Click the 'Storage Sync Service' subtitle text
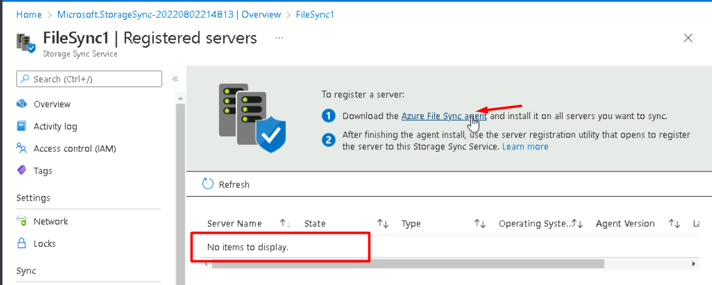The width and height of the screenshot is (712, 285). pos(80,54)
